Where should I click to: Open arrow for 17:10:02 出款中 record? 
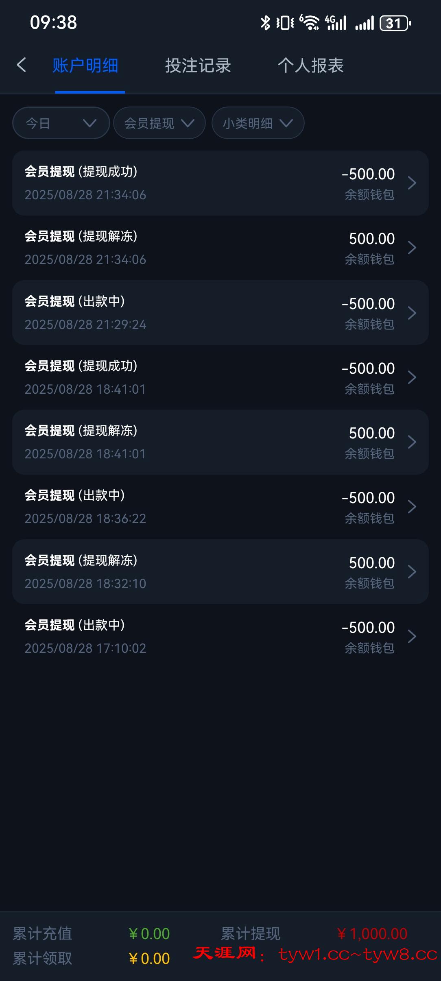(x=412, y=637)
